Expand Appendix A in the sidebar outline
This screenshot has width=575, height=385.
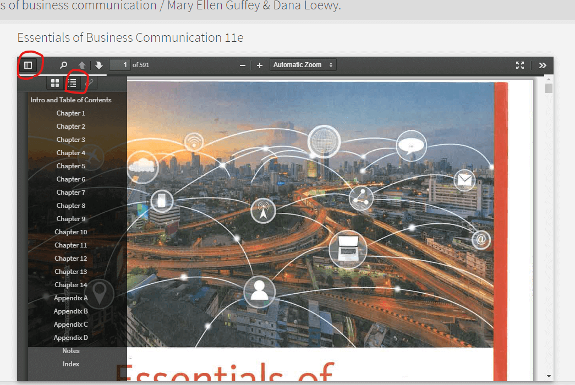[x=70, y=298]
